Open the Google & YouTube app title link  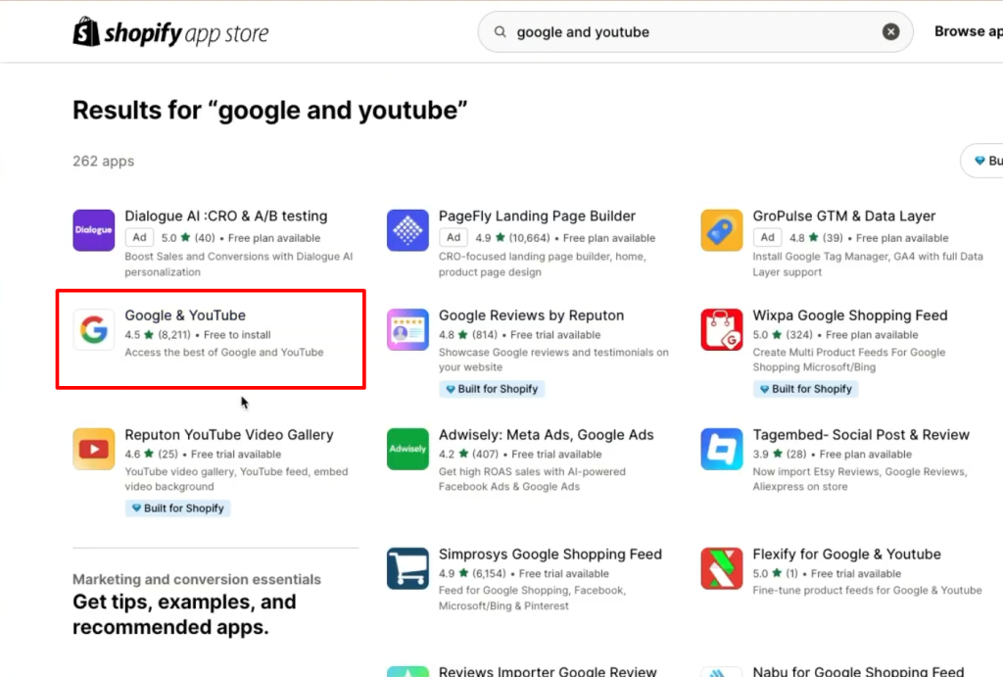[185, 315]
